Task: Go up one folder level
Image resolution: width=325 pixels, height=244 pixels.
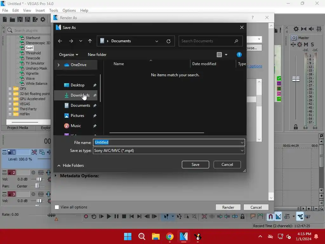Action: (x=90, y=41)
